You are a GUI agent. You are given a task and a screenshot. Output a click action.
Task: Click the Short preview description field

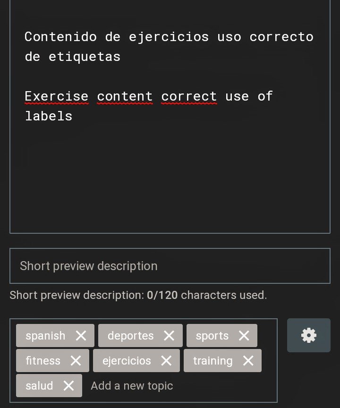tap(170, 266)
